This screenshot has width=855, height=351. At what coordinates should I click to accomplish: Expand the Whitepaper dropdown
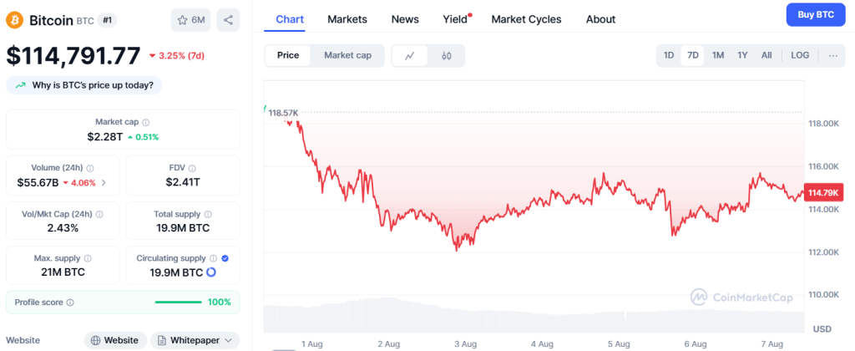point(194,340)
